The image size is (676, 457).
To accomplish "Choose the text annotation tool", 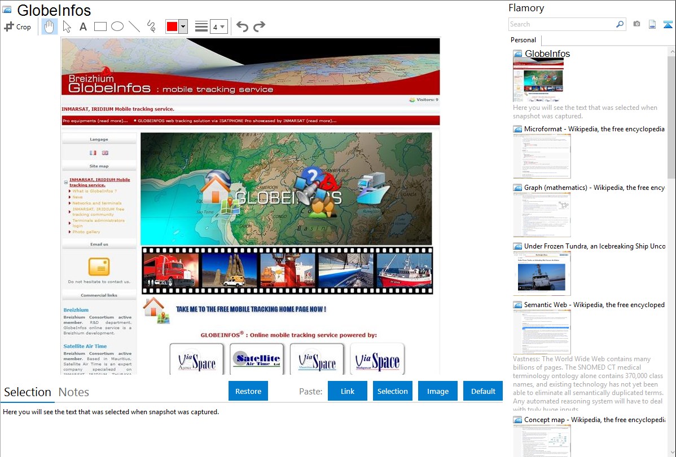I will [83, 26].
